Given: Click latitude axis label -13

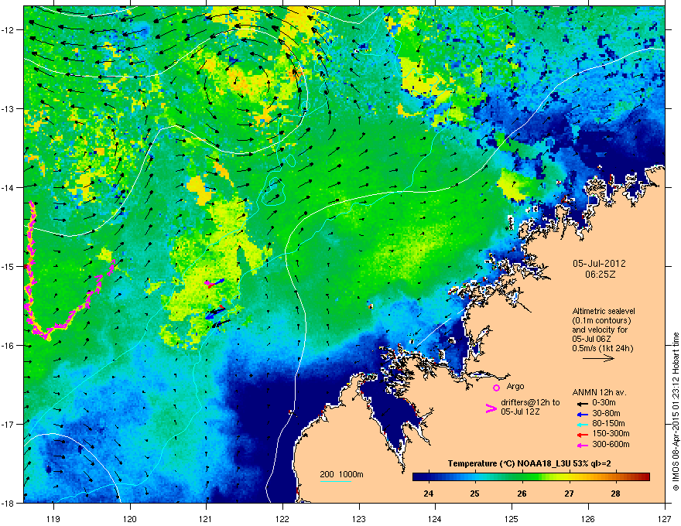Looking at the screenshot, I should pos(9,109).
